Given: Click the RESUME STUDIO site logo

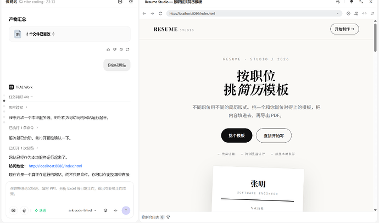Looking at the screenshot, I should coord(174,30).
